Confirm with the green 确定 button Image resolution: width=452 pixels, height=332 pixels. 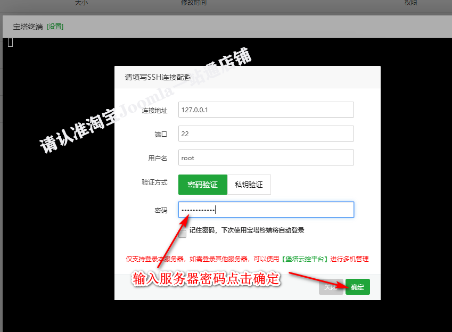coord(357,287)
